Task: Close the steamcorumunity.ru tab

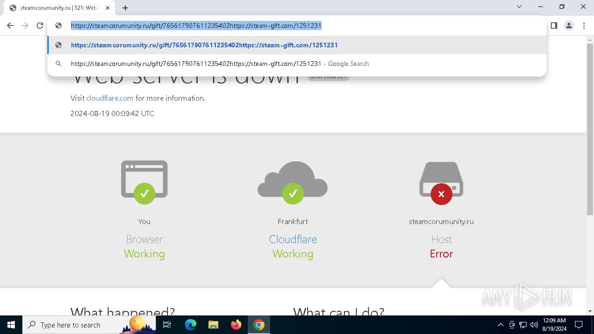Action: pyautogui.click(x=108, y=7)
